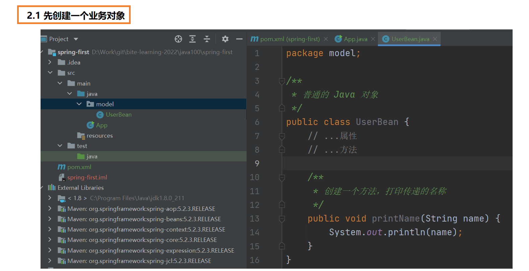Open the Project view dropdown arrow
This screenshot has width=529, height=271.
pyautogui.click(x=76, y=39)
